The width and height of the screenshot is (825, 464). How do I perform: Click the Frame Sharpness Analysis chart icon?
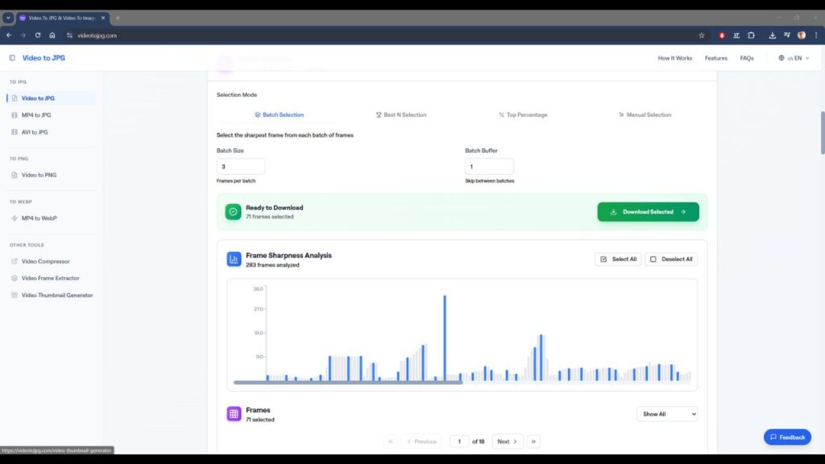(234, 259)
